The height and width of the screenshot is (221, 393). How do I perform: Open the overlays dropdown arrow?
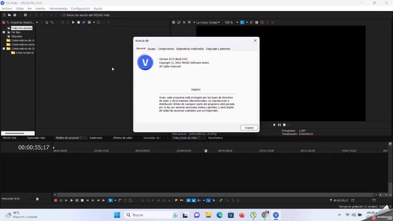tap(247, 22)
